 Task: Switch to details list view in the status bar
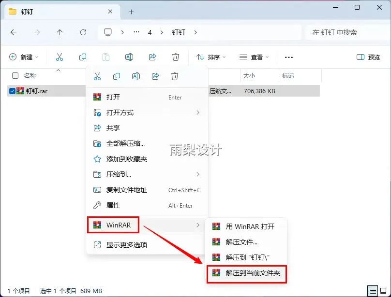pos(373,291)
